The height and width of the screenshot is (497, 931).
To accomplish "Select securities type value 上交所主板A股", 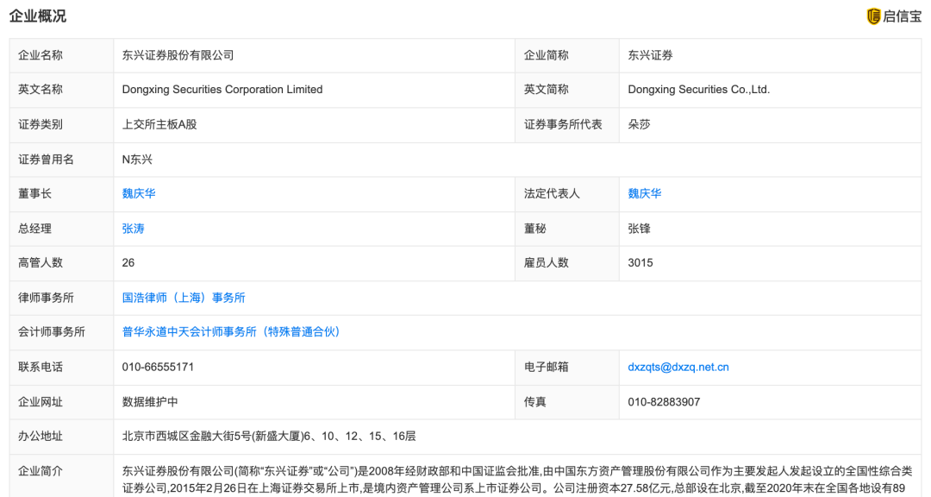I will click(159, 125).
